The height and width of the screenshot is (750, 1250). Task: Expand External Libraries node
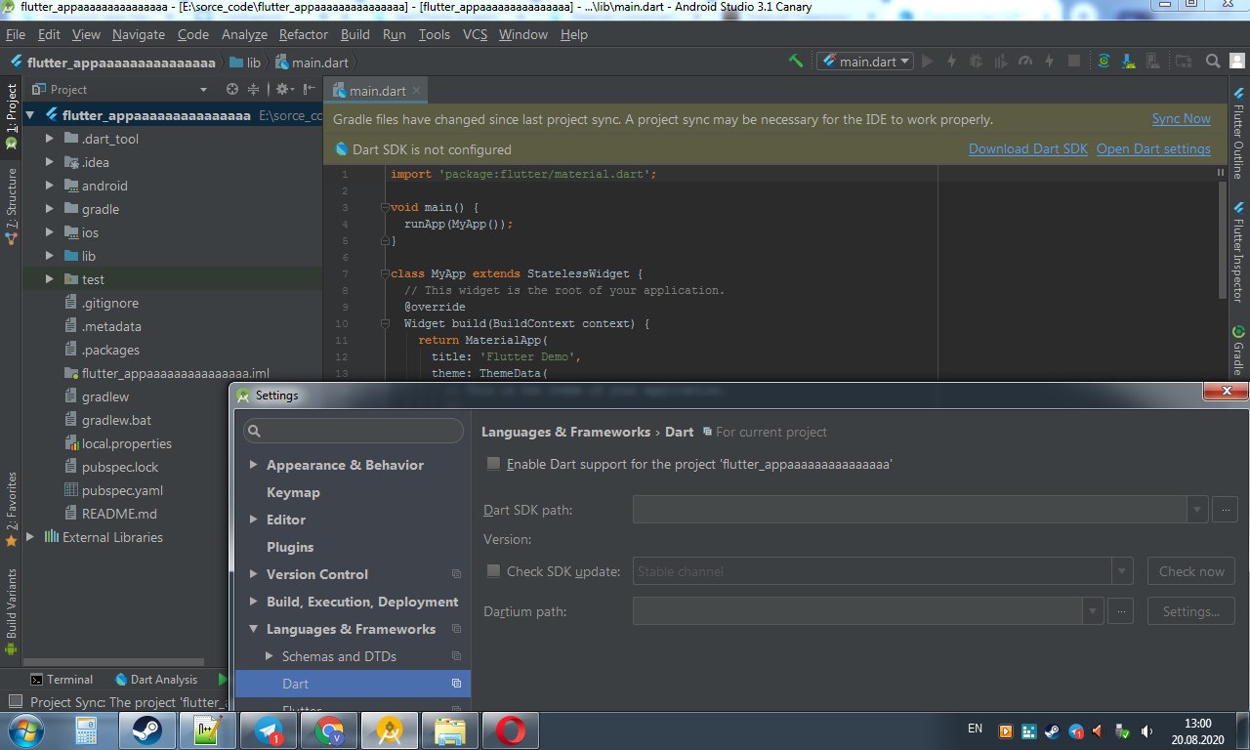pyautogui.click(x=30, y=537)
